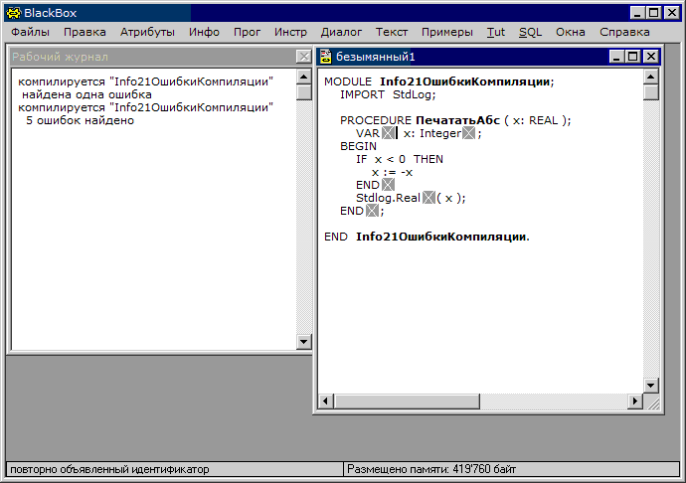Click the error marker after the inner END

388,185
